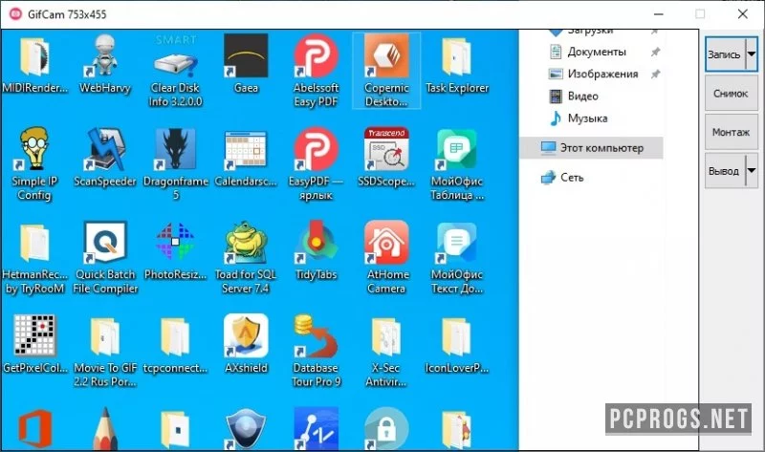This screenshot has height=452, width=765.
Task: Click the GifCam title bar app icon
Action: click(15, 14)
